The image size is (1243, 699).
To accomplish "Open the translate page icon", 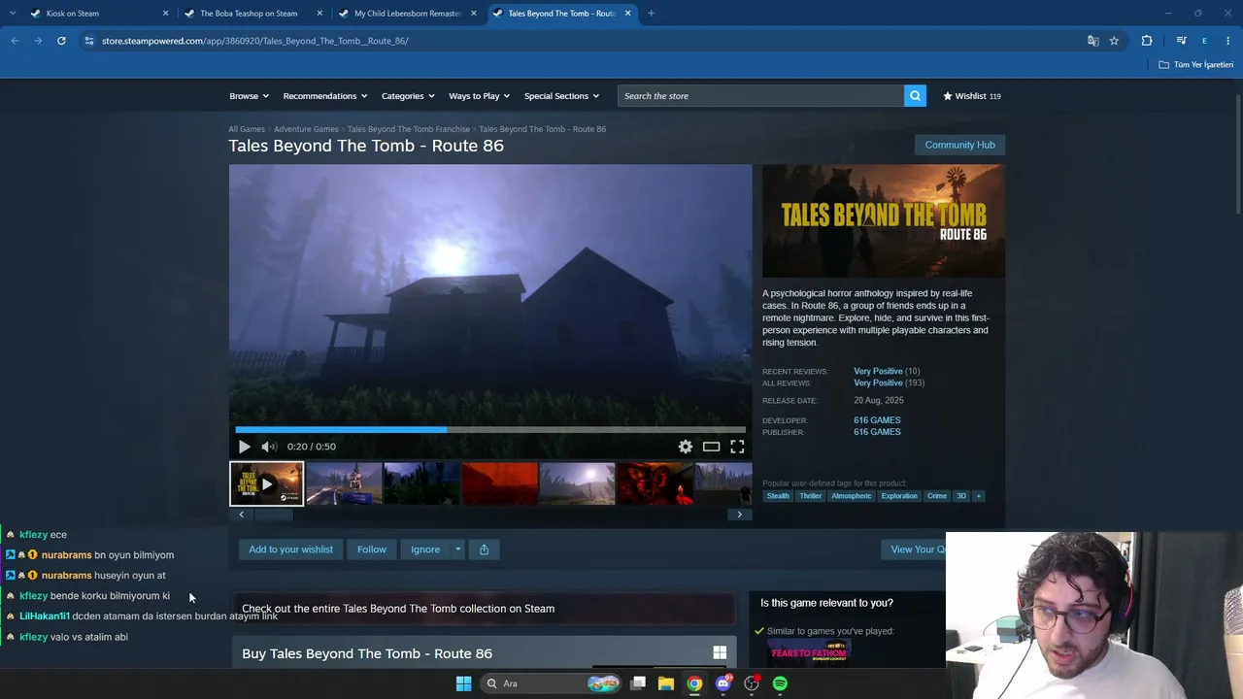I will click(x=1092, y=41).
